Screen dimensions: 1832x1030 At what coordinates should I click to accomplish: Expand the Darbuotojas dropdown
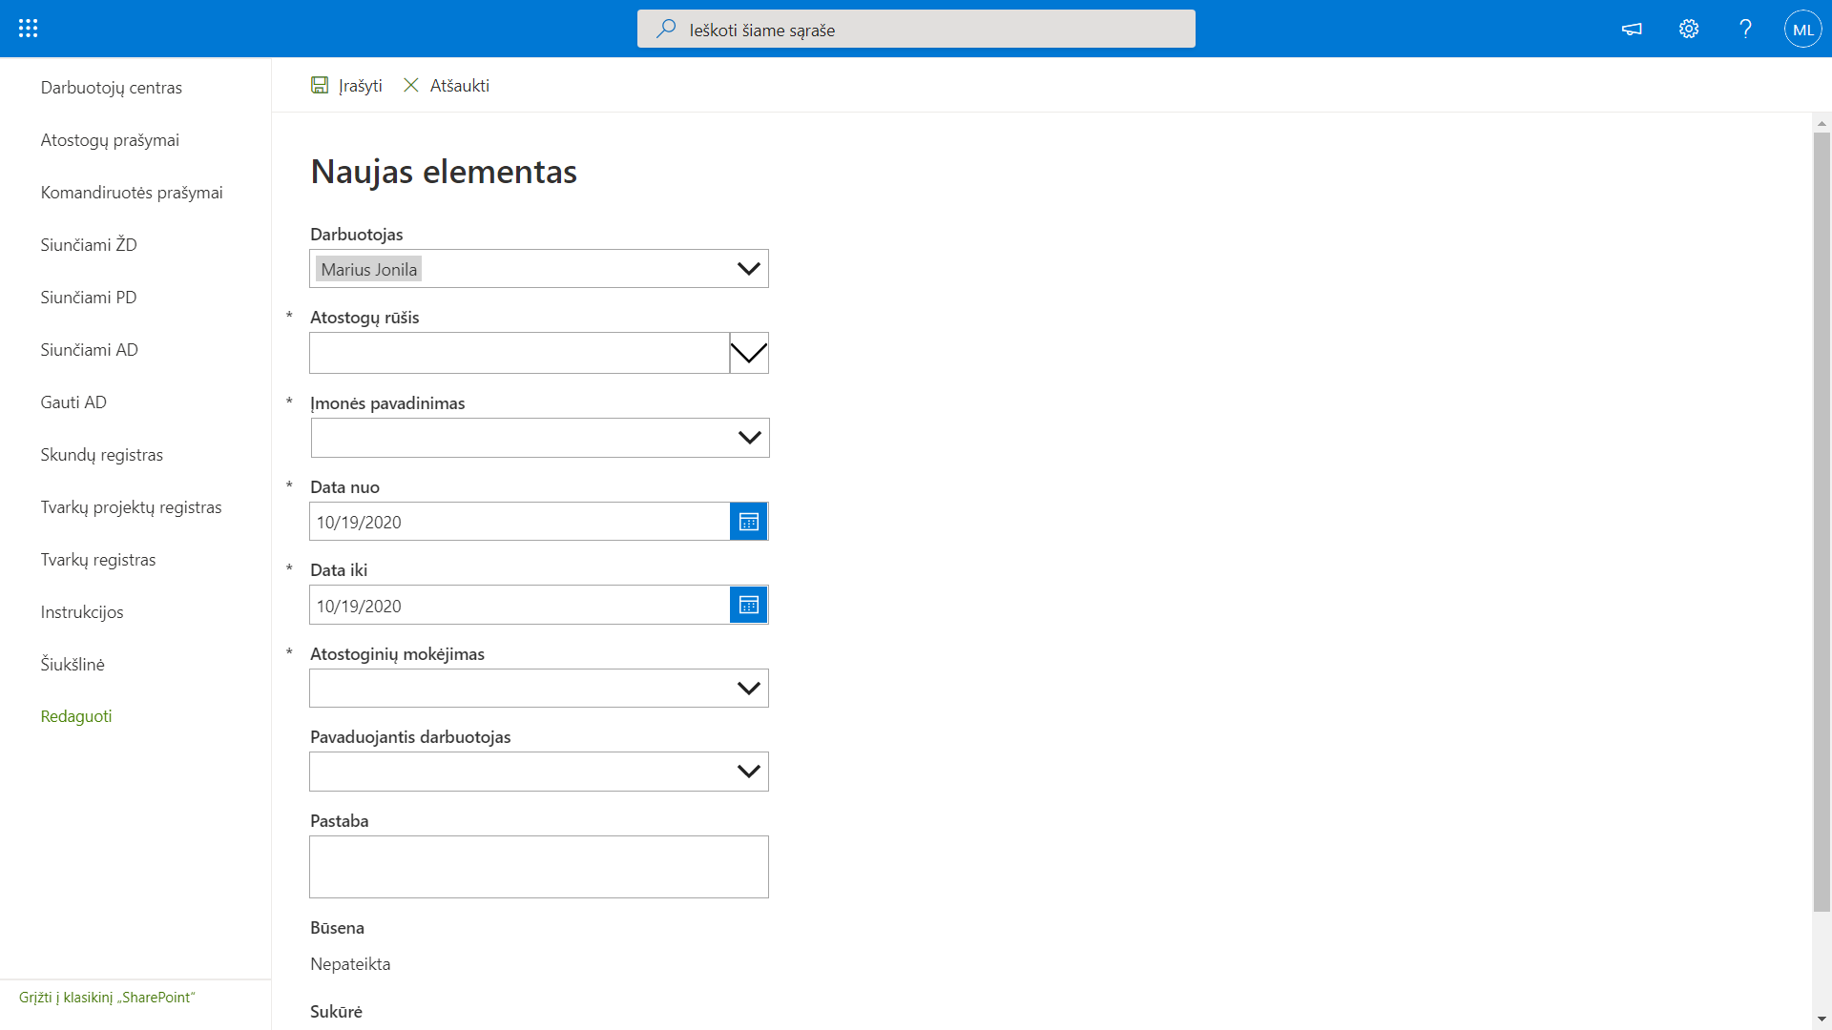(x=749, y=269)
